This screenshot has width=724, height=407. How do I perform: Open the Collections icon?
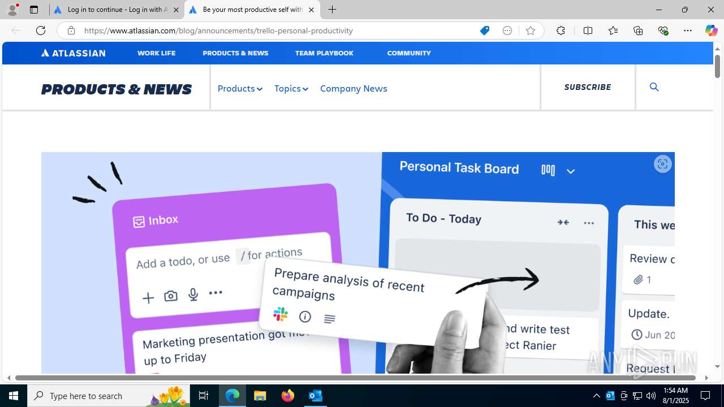pos(638,31)
